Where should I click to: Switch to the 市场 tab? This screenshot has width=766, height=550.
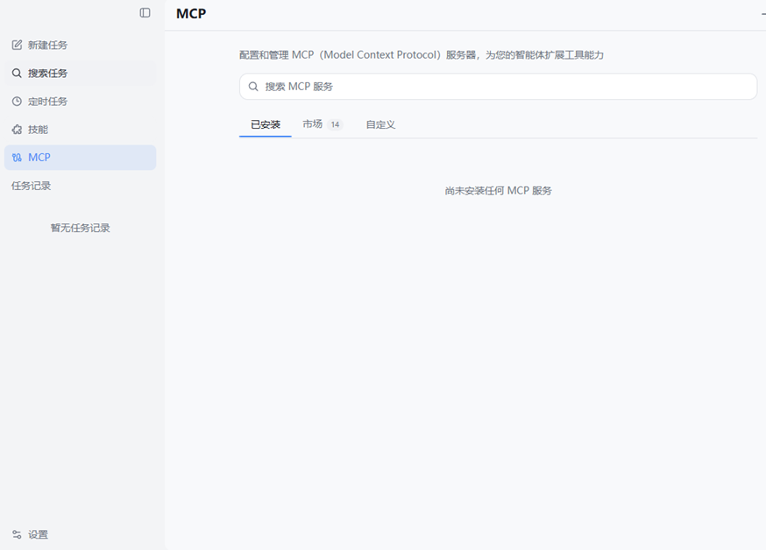323,124
